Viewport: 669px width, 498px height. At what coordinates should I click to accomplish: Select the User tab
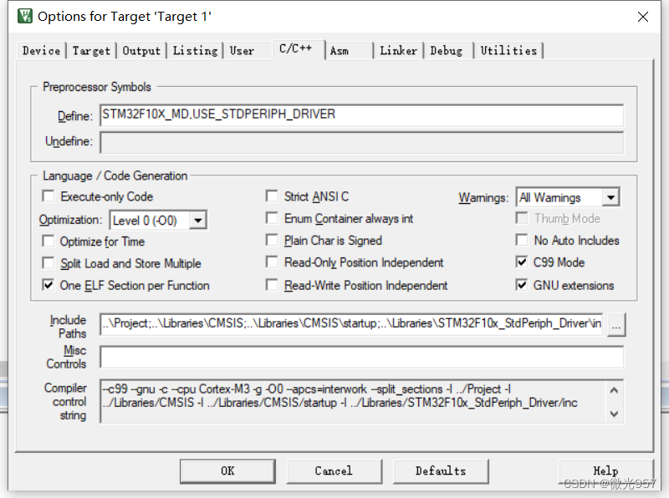pos(242,51)
